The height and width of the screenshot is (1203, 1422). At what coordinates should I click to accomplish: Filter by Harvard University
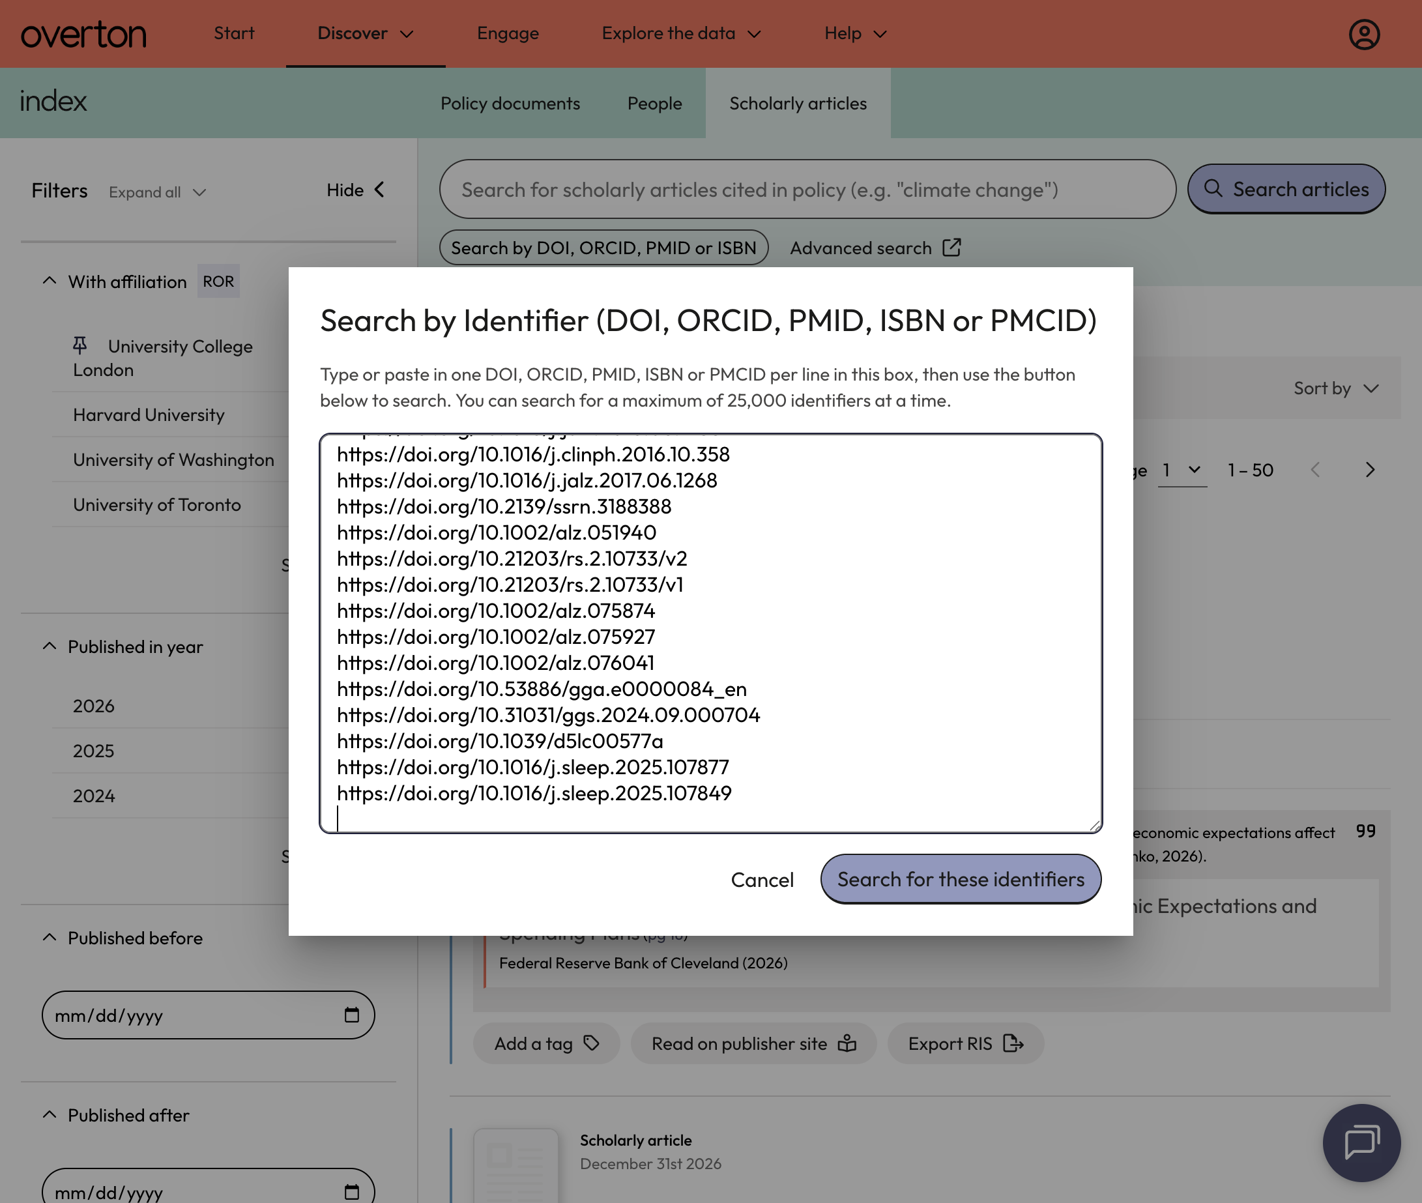click(x=149, y=414)
